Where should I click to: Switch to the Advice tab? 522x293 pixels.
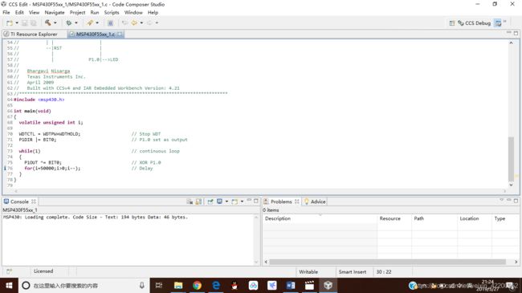(315, 201)
